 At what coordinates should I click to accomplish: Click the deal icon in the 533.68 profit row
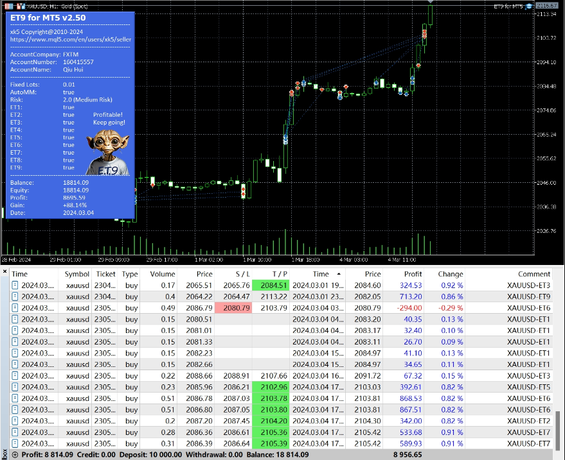click(x=15, y=432)
